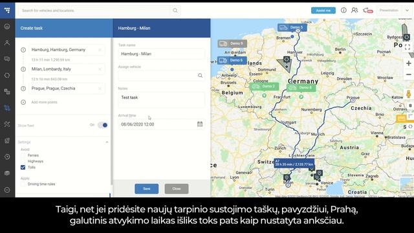Zoom in on the map
Viewport: 414px width, 233px height.
click(408, 63)
